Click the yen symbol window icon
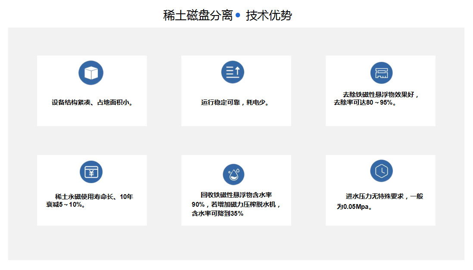This screenshot has height=270, width=473. click(91, 172)
